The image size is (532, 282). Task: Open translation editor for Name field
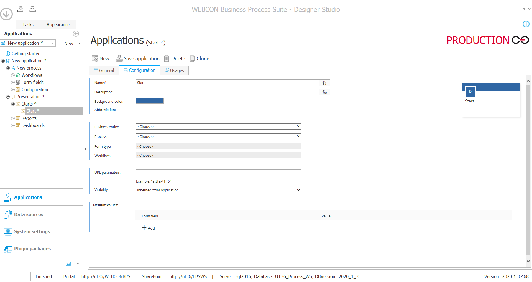click(324, 83)
